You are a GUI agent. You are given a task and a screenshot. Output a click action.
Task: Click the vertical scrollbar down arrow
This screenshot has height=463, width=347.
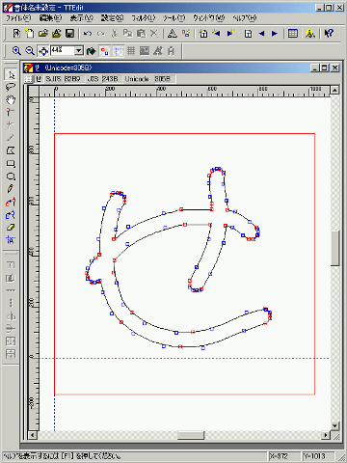pos(335,426)
